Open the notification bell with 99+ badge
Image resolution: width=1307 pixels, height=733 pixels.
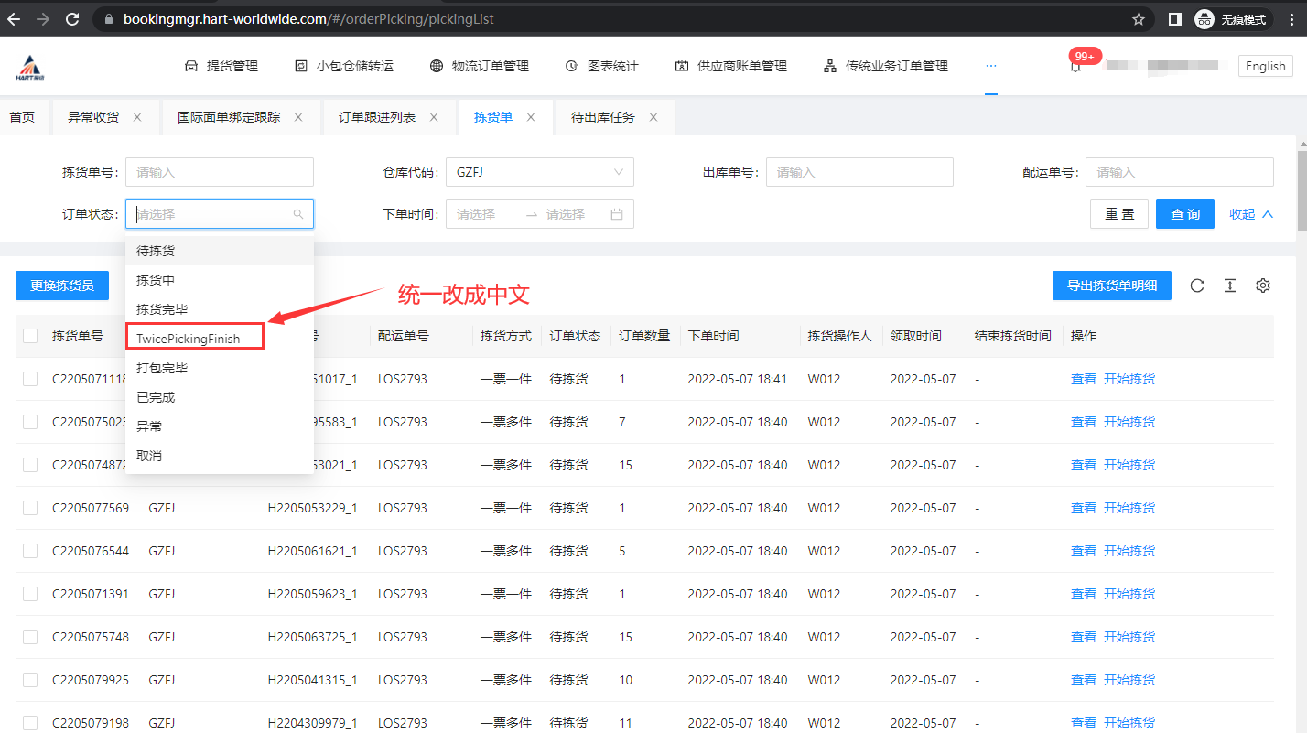tap(1075, 67)
